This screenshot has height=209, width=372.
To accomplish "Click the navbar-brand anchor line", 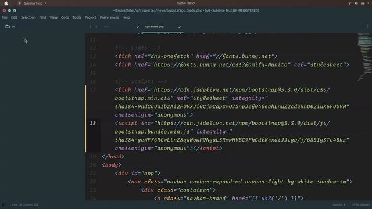I will click(x=228, y=199).
